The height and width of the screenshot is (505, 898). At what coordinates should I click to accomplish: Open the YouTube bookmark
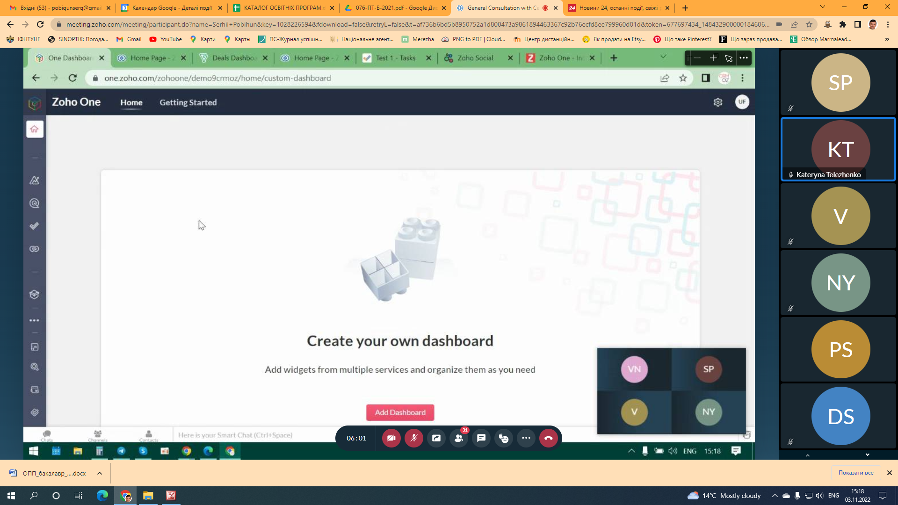(166, 39)
